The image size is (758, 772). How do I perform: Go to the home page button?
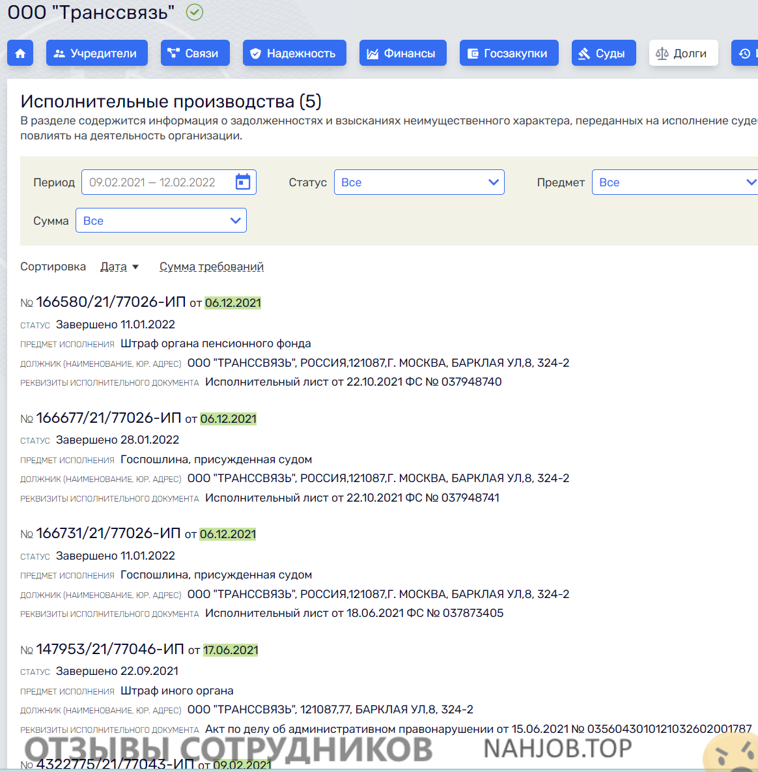pos(20,53)
